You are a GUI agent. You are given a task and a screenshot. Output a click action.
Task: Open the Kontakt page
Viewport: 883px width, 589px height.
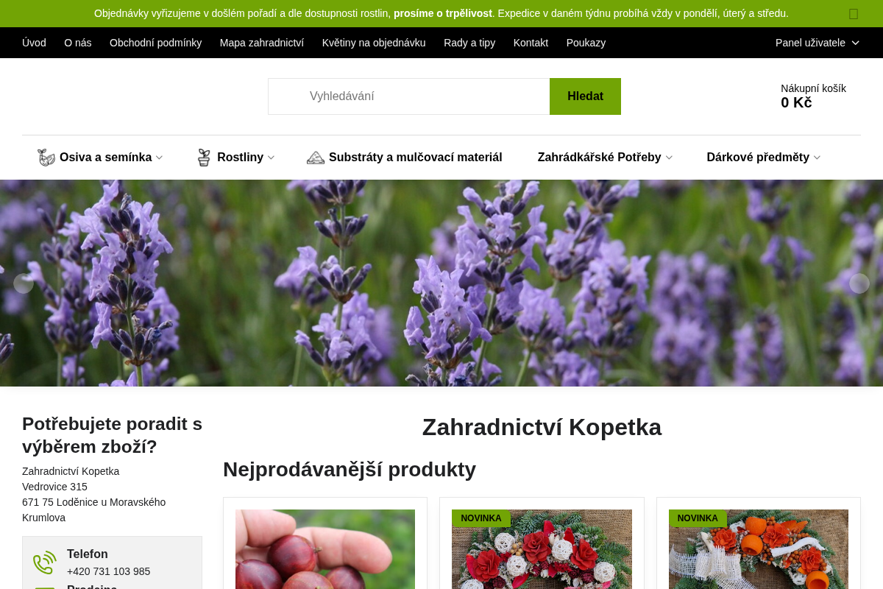pos(531,43)
